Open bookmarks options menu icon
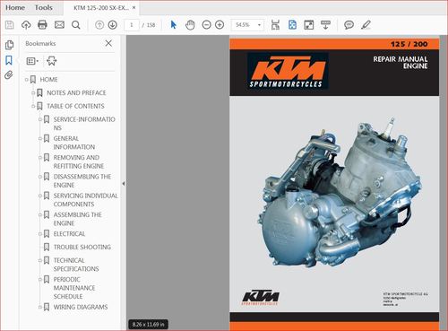 tap(32, 61)
